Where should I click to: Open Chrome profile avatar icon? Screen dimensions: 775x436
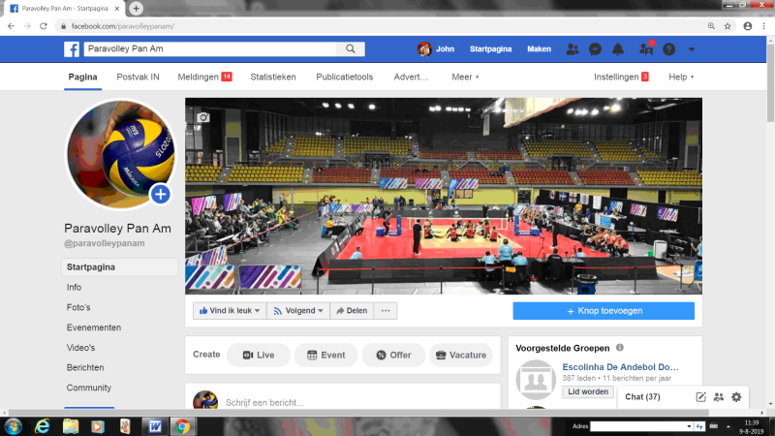tap(747, 26)
